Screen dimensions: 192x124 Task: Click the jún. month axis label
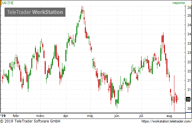tap(117, 116)
